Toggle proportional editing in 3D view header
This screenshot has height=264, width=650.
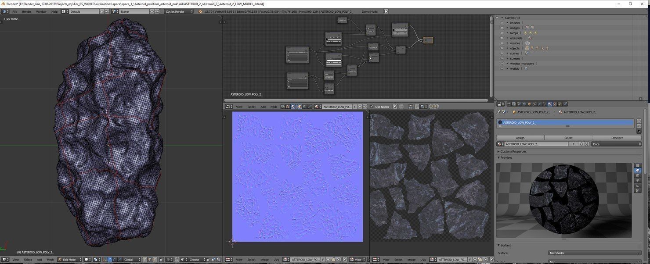click(x=169, y=260)
